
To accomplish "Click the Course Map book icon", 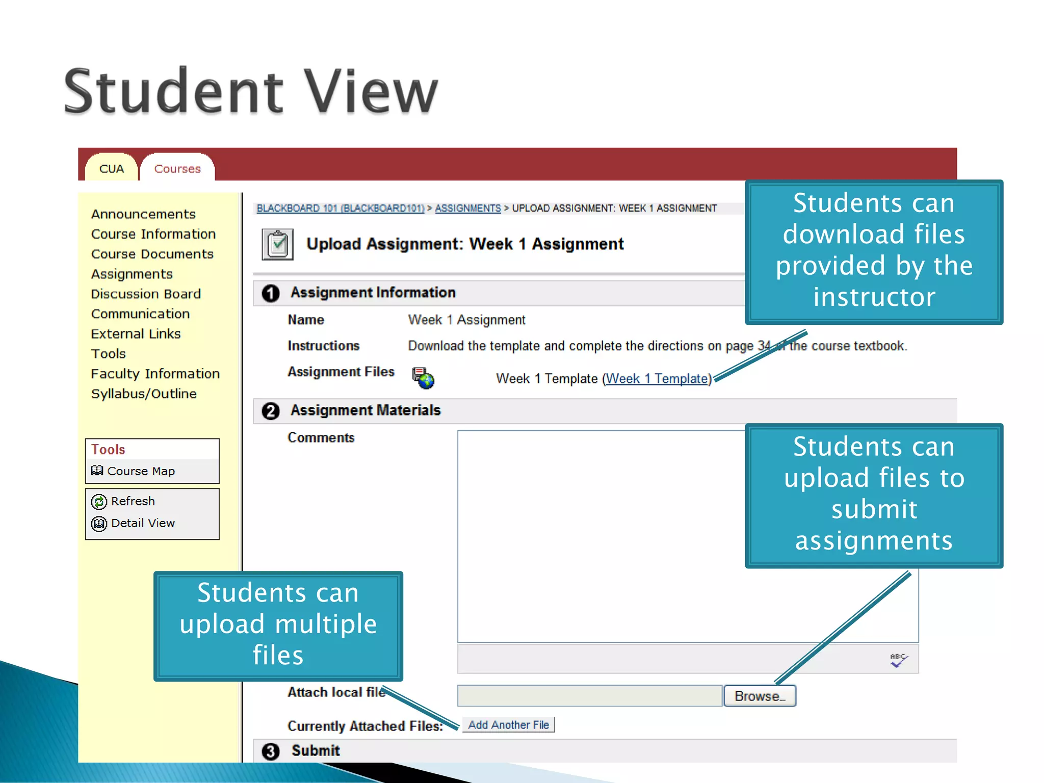I will pyautogui.click(x=97, y=471).
